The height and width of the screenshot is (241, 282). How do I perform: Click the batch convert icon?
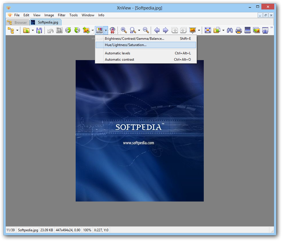tap(256, 30)
